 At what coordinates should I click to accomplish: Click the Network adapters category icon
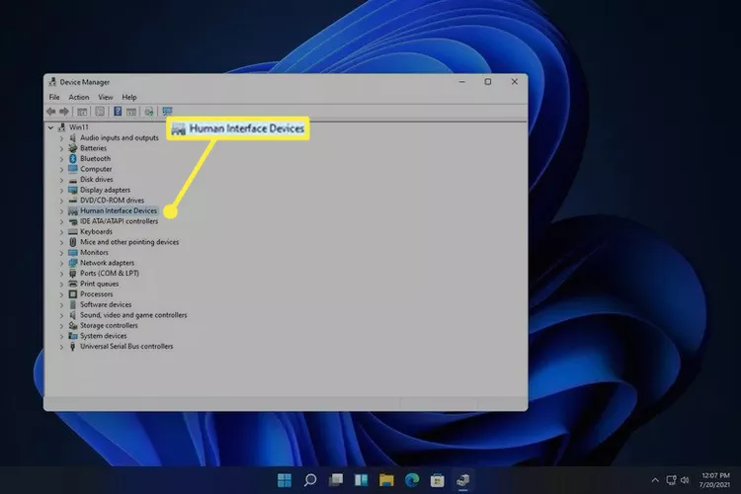click(x=73, y=263)
